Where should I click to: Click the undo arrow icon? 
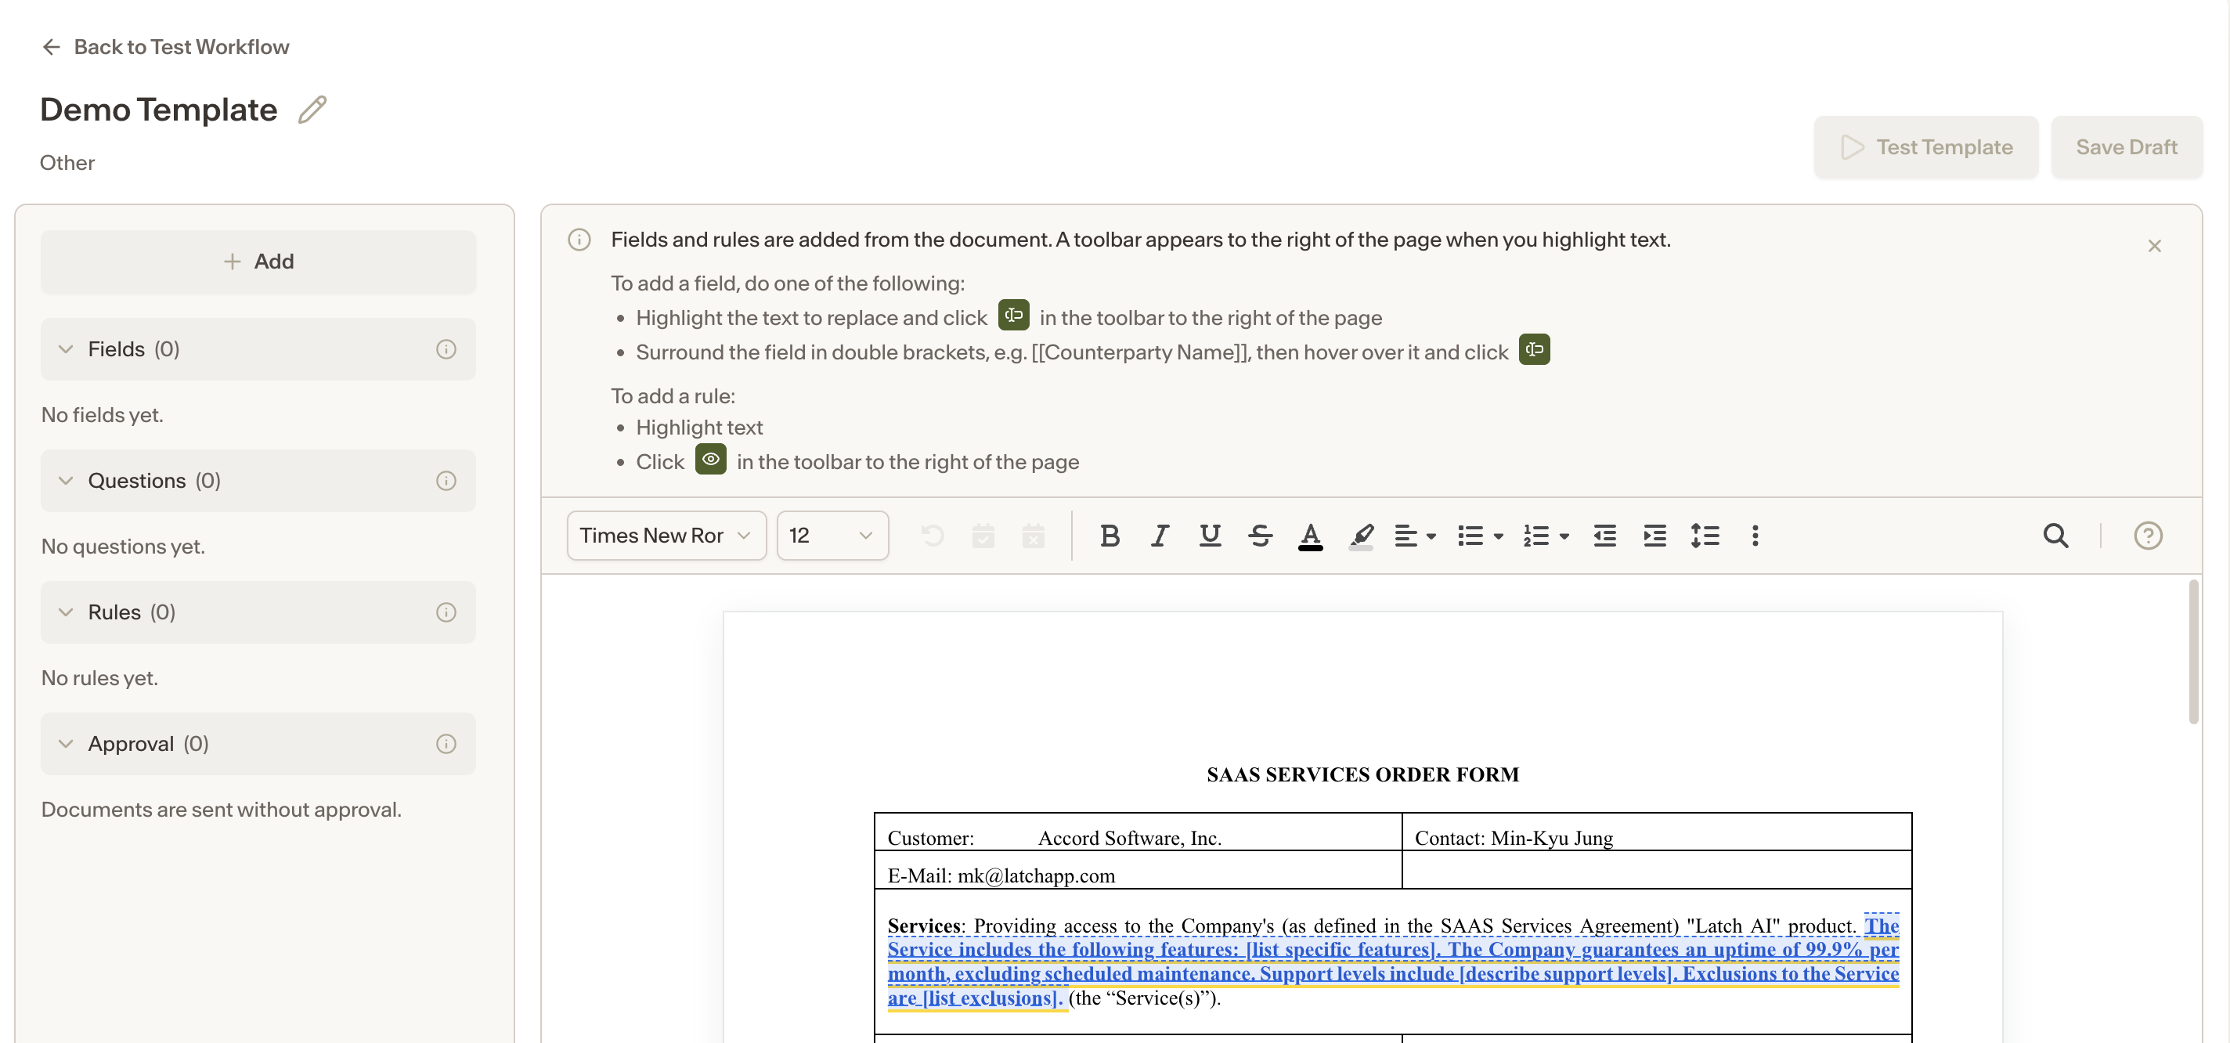point(933,536)
